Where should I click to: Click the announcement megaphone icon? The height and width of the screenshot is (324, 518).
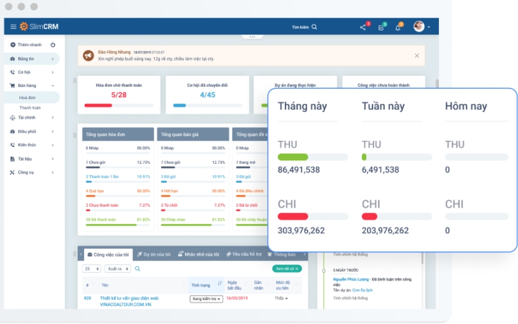(x=88, y=56)
